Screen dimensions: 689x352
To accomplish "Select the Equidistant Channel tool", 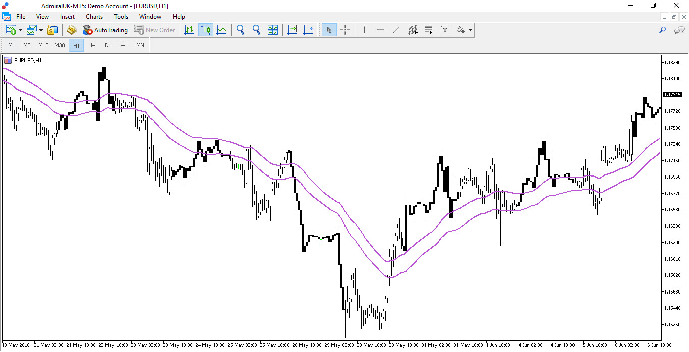I will 413,30.
